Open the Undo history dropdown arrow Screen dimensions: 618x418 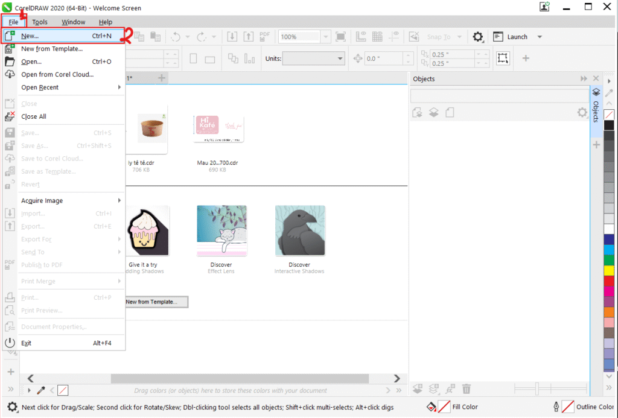188,37
